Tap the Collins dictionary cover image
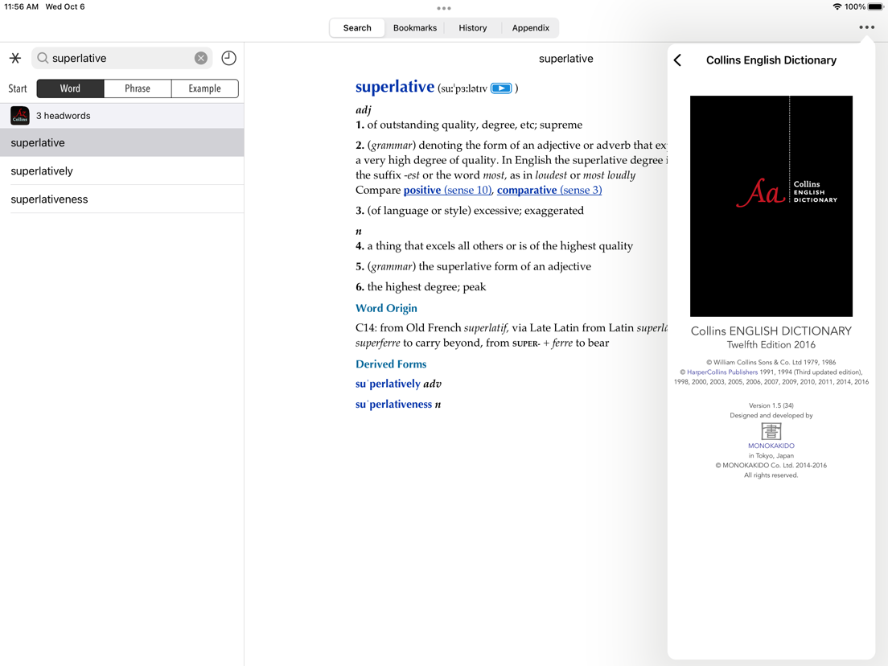The image size is (888, 666). (771, 206)
